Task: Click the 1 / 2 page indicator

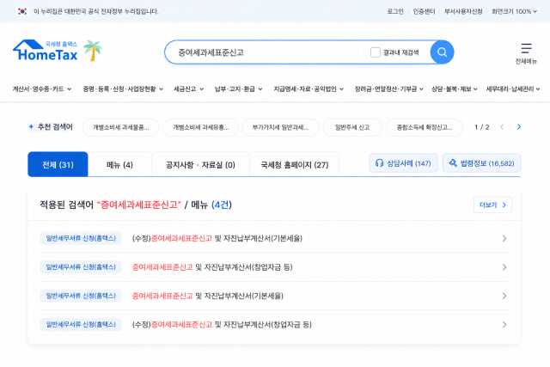Action: [x=481, y=127]
